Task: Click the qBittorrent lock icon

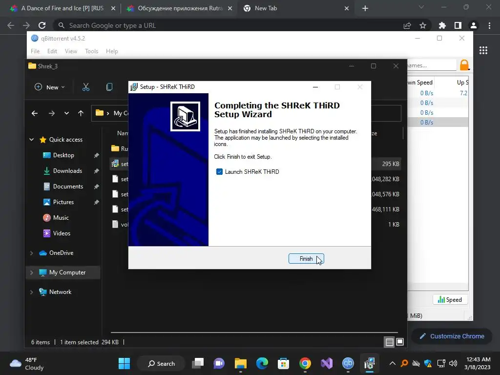Action: tap(464, 65)
